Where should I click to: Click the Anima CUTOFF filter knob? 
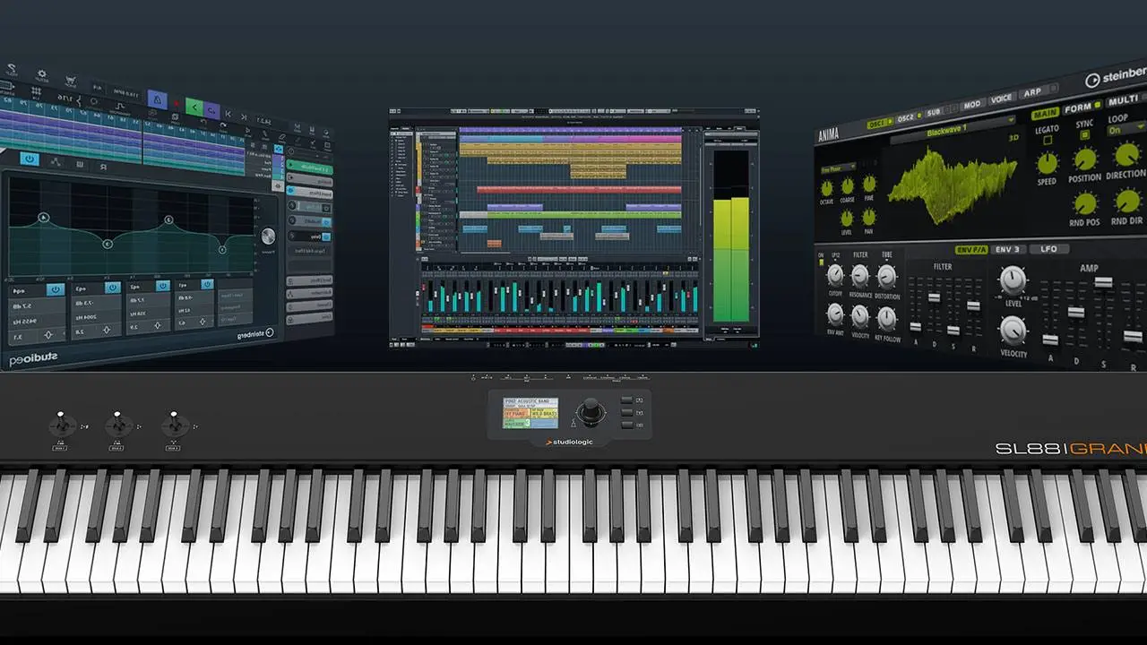pyautogui.click(x=835, y=275)
